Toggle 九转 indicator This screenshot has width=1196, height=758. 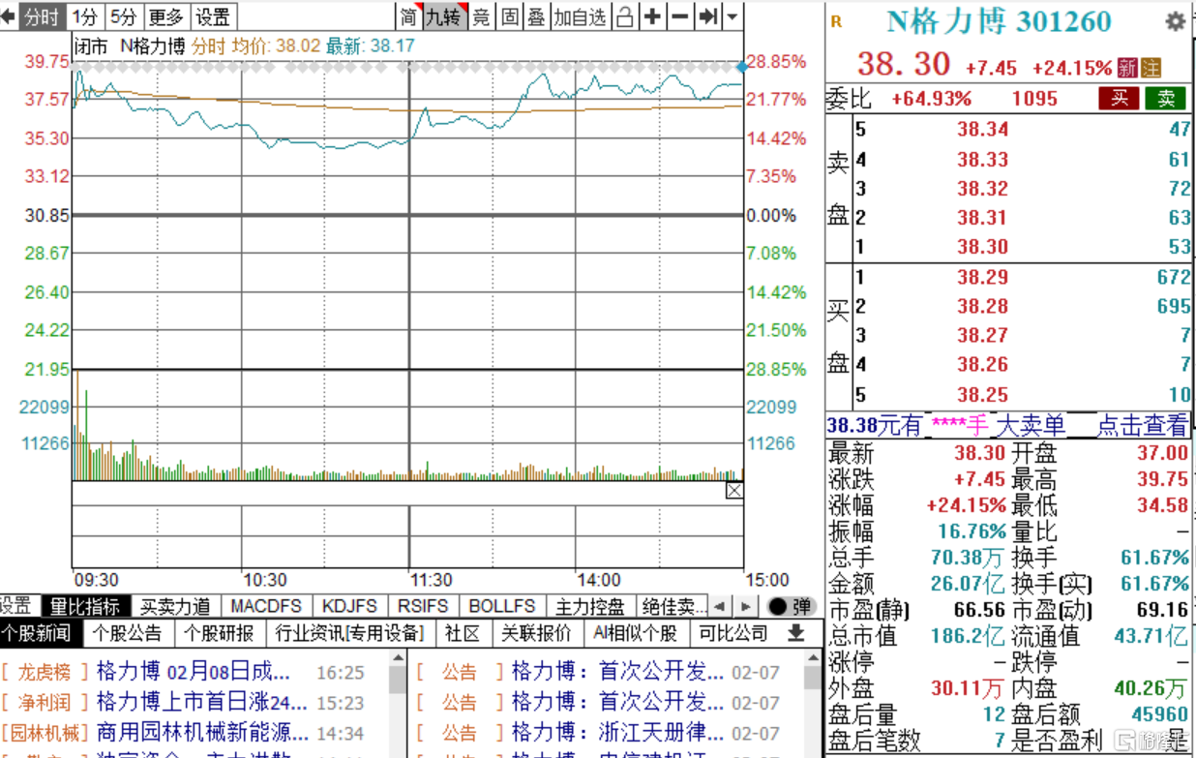pos(445,16)
